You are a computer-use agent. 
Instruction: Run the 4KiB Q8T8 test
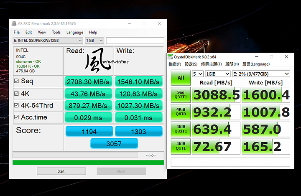(181, 112)
